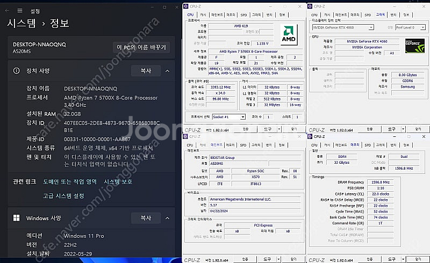Click the 시스템 breadcrumb in Settings header
The width and height of the screenshot is (430, 263).
21,23
